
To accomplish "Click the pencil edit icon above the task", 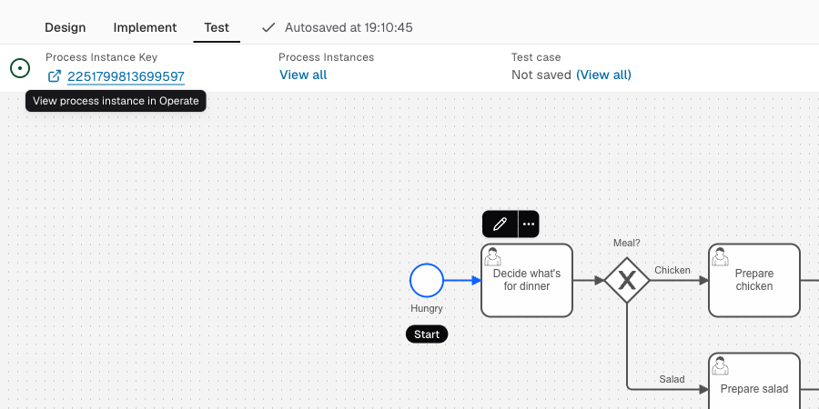I will pyautogui.click(x=500, y=224).
